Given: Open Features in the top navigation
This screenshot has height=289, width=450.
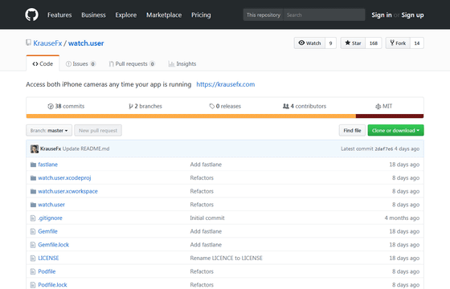Looking at the screenshot, I should (x=59, y=15).
